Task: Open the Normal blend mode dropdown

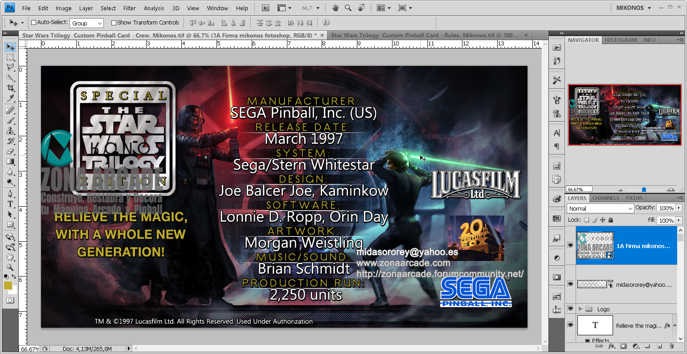Action: [x=600, y=208]
